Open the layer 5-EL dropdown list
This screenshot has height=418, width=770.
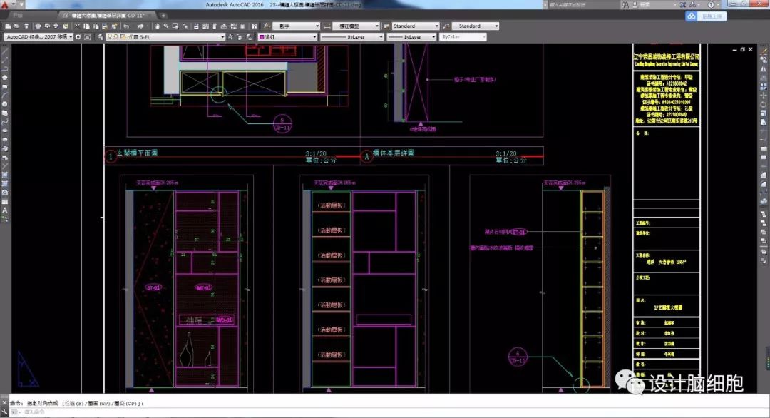[x=222, y=36]
